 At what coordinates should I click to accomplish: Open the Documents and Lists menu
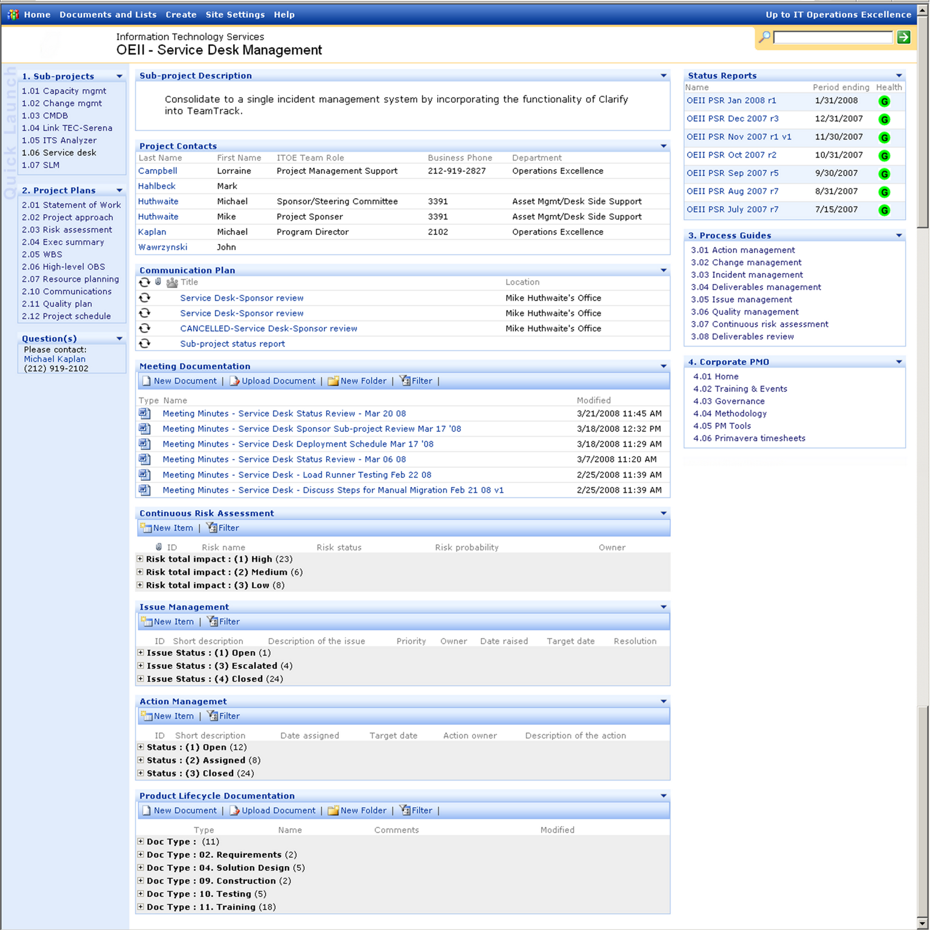[x=107, y=15]
